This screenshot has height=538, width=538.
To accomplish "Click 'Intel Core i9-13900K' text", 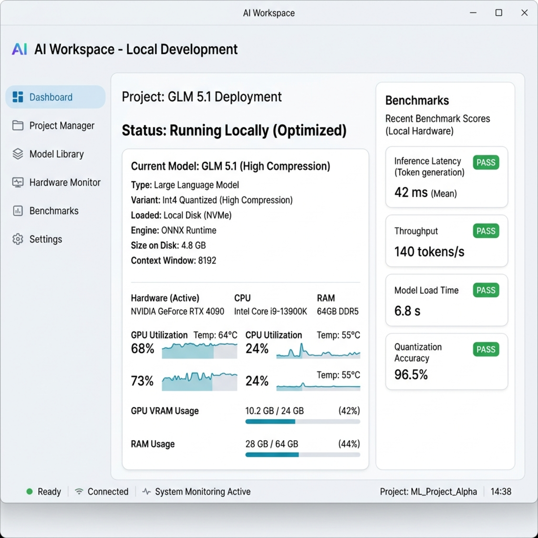I will (x=271, y=311).
